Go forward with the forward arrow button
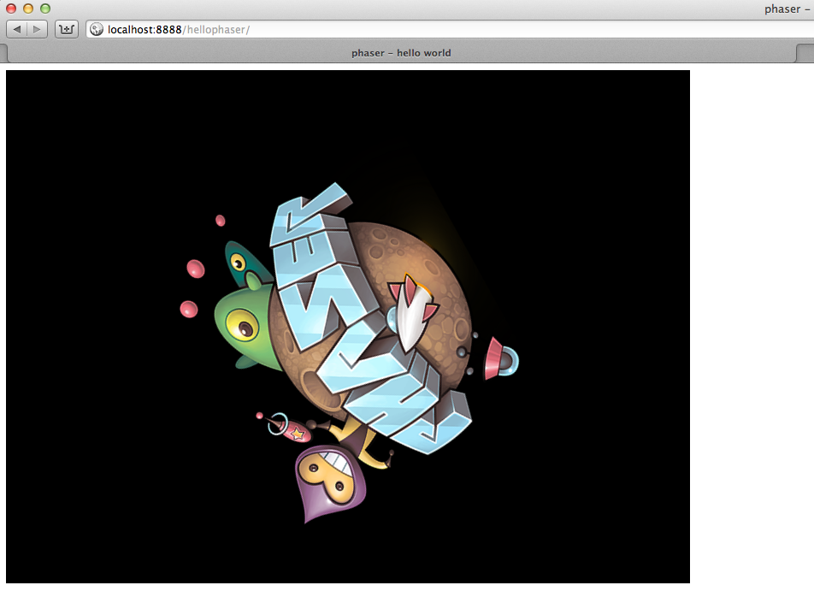Image resolution: width=814 pixels, height=597 pixels. tap(37, 29)
